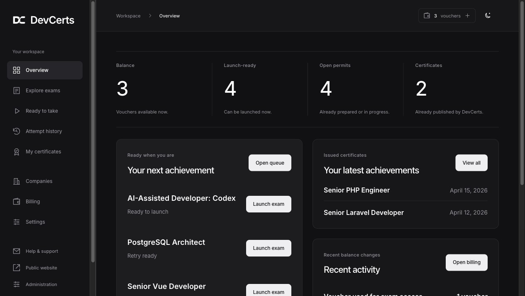The height and width of the screenshot is (296, 525).
Task: Launch the AI-Assisted Developer: Codex exam
Action: pos(269,204)
